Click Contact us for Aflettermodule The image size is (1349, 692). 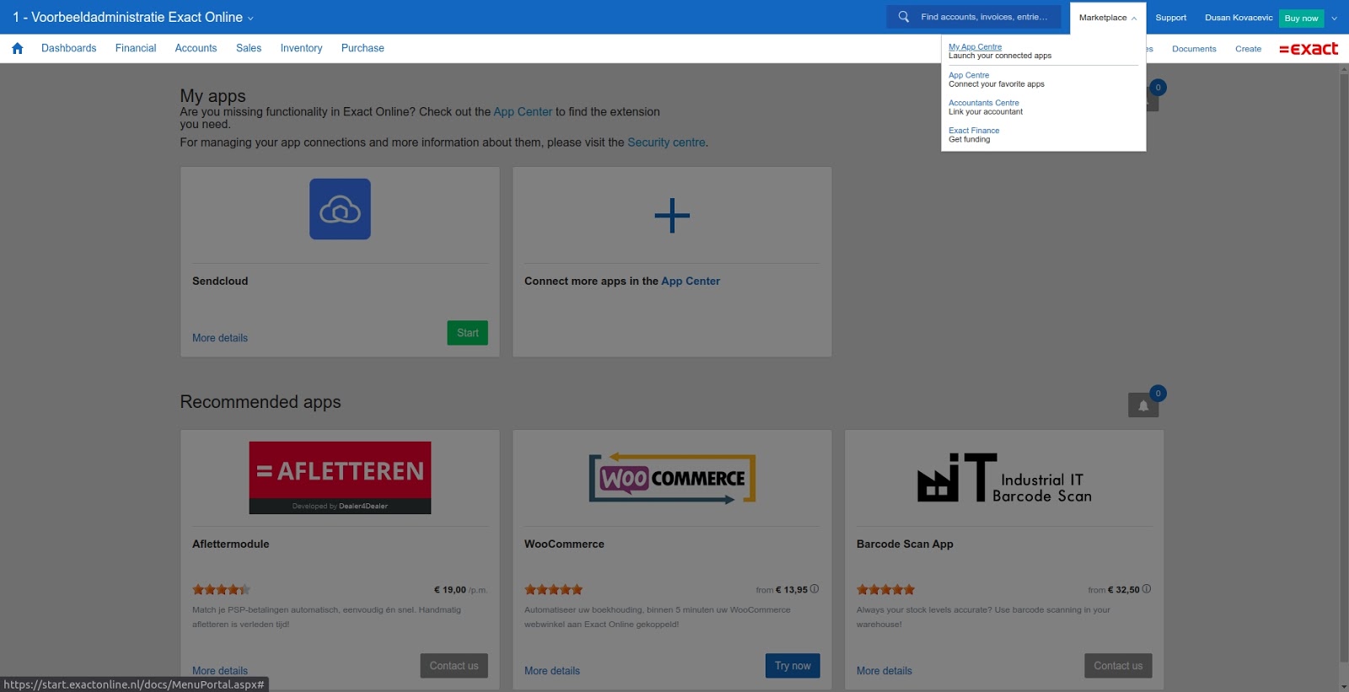pyautogui.click(x=454, y=666)
